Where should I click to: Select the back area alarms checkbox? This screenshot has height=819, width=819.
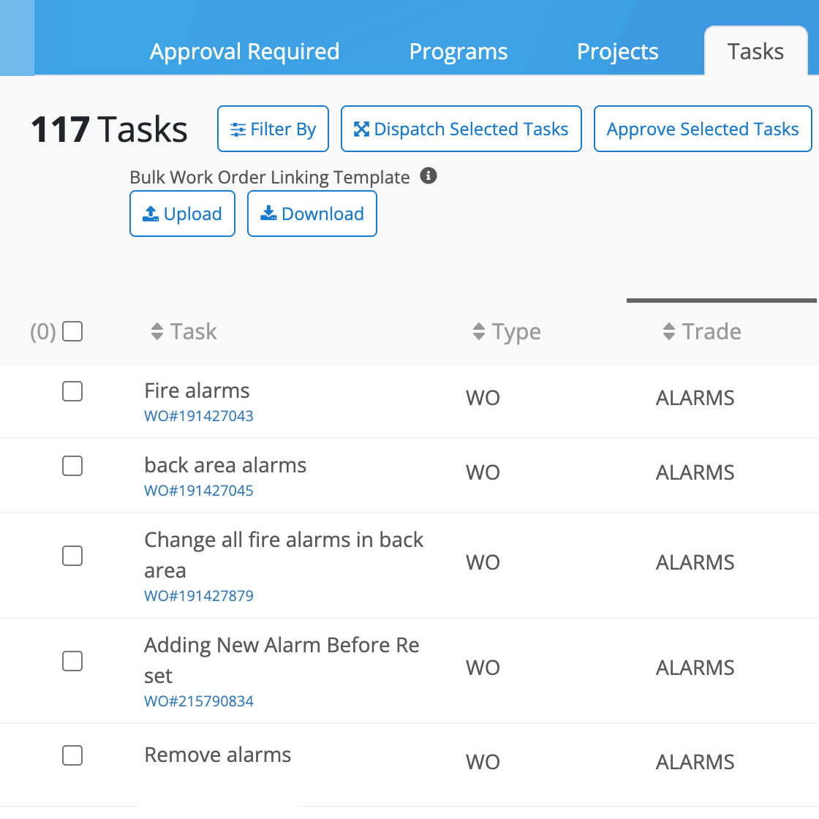pos(72,466)
